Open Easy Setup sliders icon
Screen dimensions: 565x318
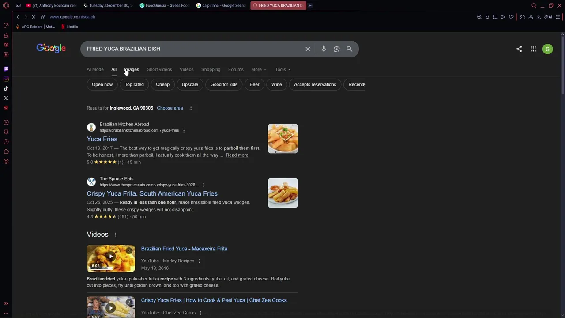pos(558,17)
